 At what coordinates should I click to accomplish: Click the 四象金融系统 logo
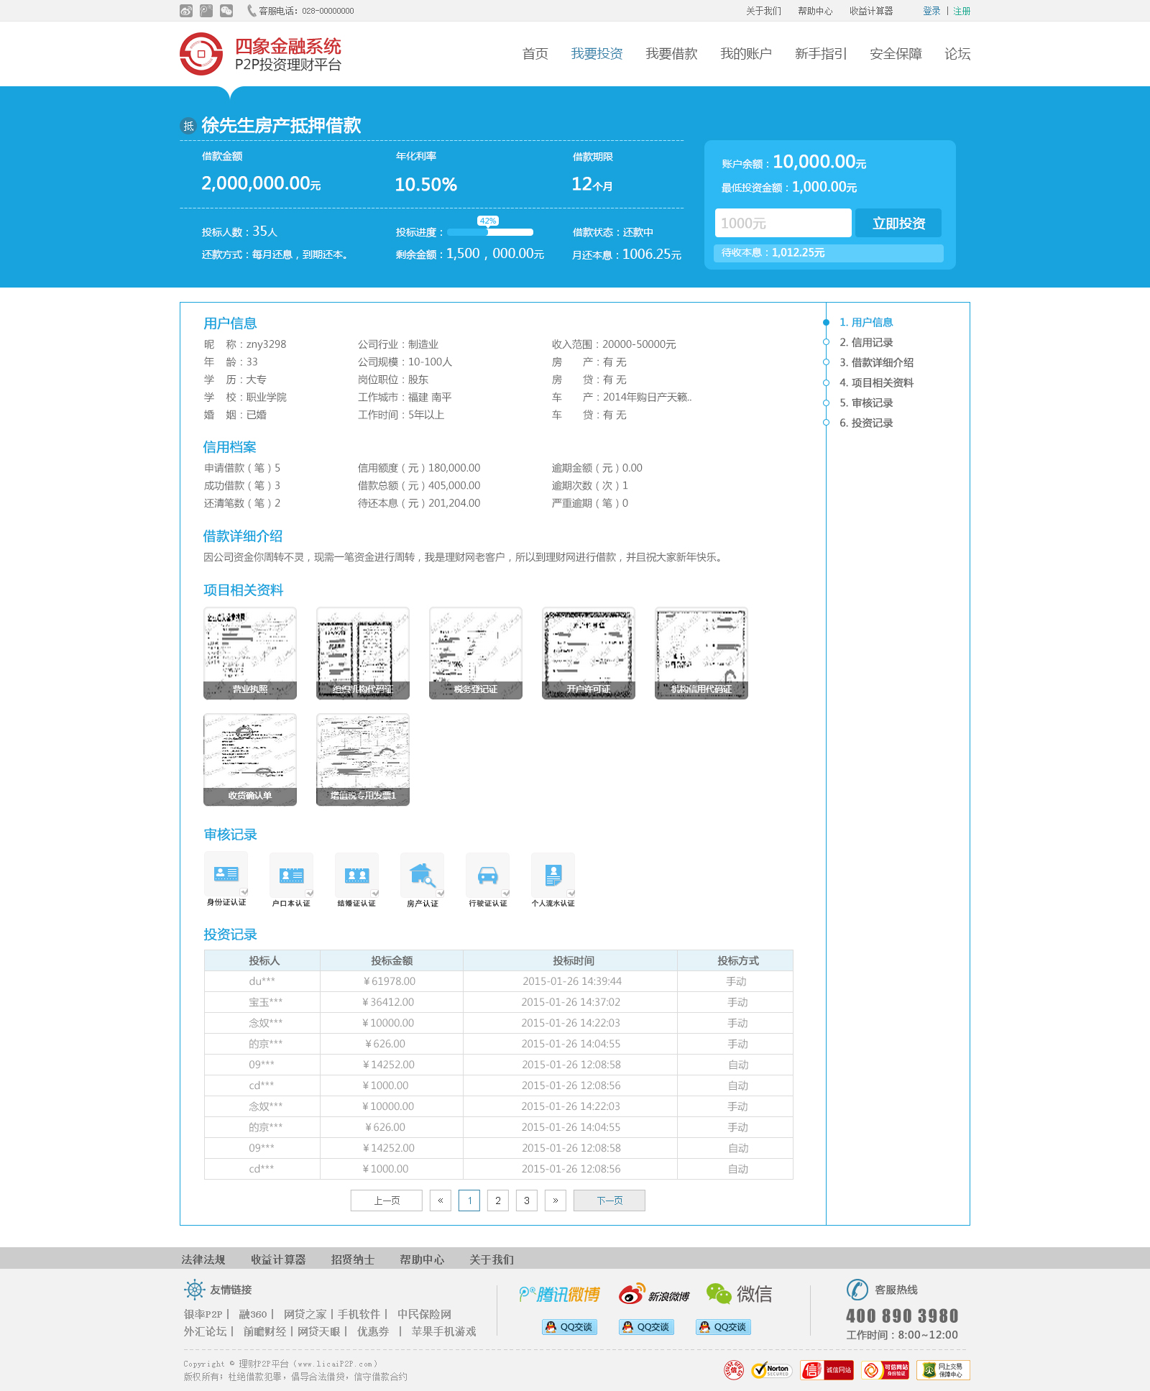(260, 54)
